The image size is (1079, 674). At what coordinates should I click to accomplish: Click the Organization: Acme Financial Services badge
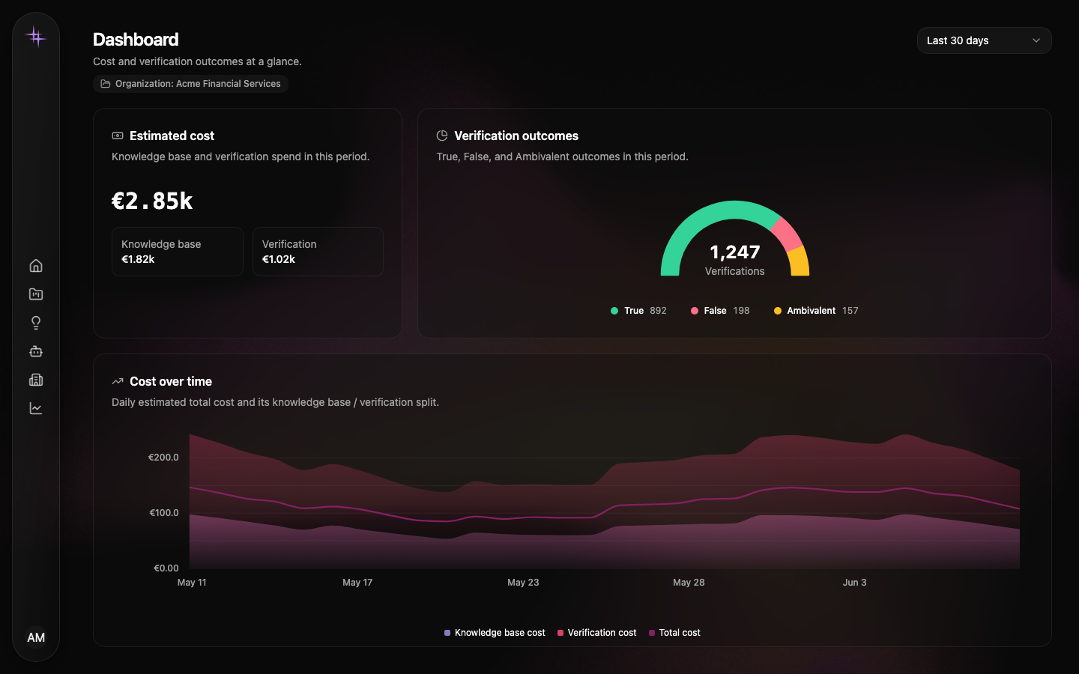point(190,84)
